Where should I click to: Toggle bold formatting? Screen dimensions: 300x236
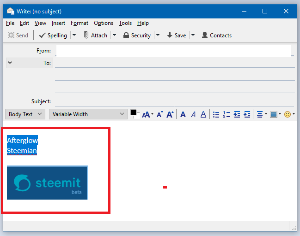[x=183, y=114]
